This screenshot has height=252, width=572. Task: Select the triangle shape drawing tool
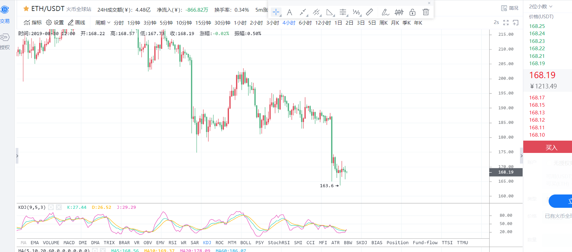point(330,12)
